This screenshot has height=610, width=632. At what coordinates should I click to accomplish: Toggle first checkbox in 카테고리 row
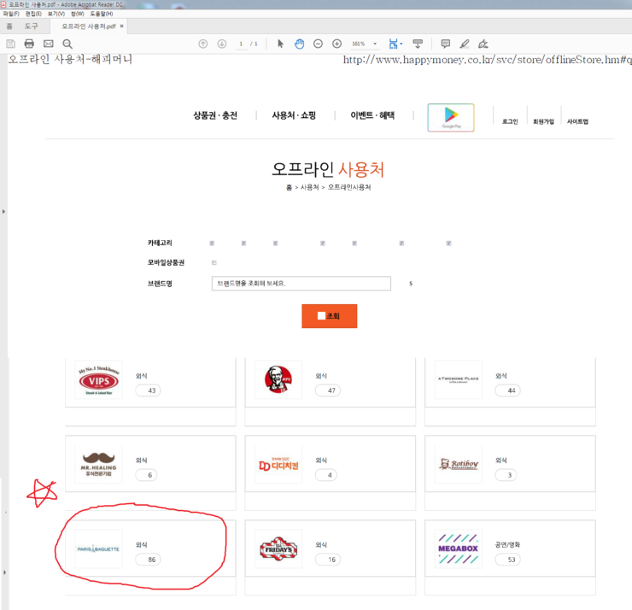coord(212,243)
